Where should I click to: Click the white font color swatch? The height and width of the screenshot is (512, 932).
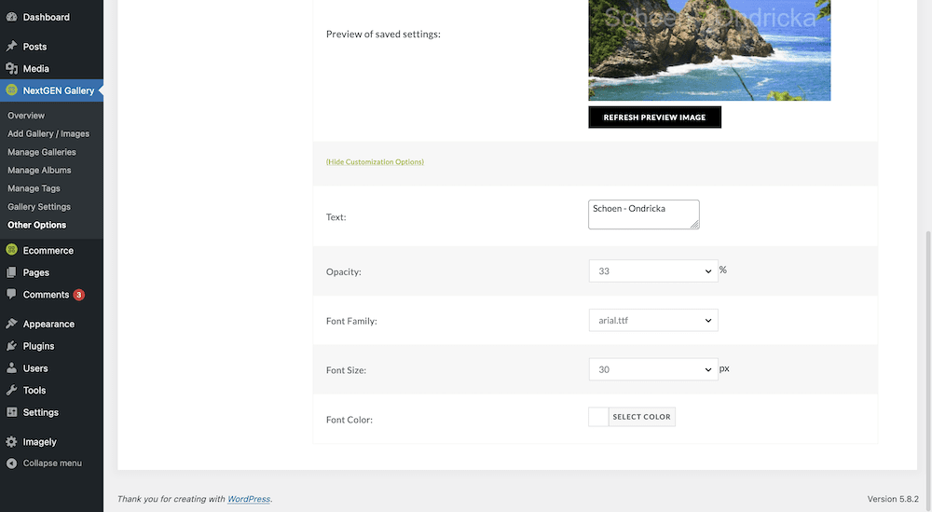click(598, 417)
